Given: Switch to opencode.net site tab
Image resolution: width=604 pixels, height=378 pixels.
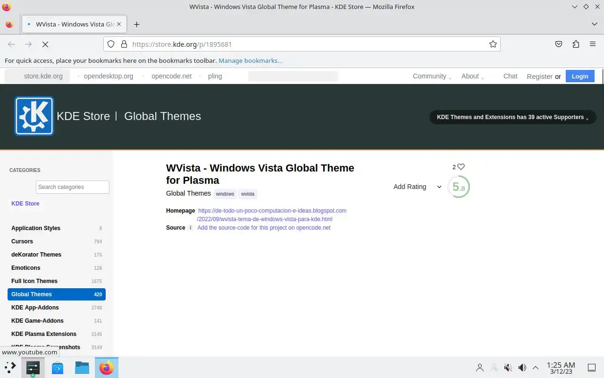Looking at the screenshot, I should 171,76.
